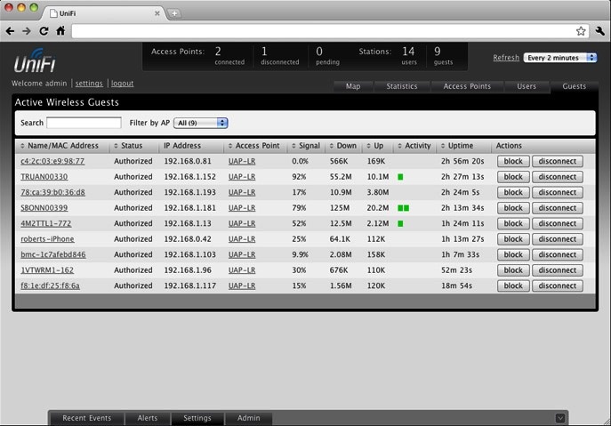Block guest 4M2TTL1-772
This screenshot has height=426, width=611.
click(513, 223)
